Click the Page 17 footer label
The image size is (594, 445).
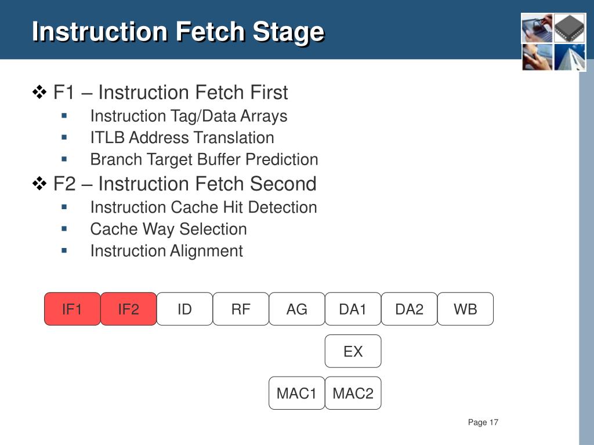483,422
